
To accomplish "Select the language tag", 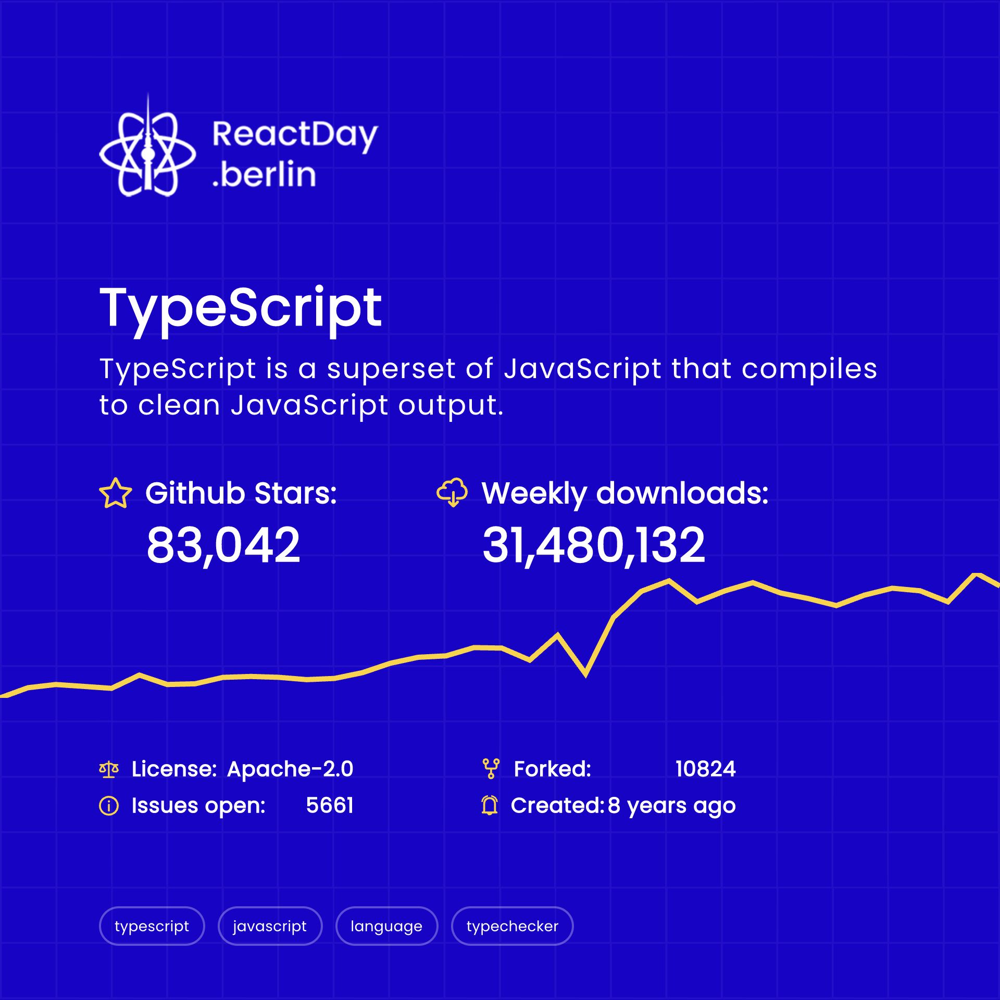I will (x=386, y=926).
